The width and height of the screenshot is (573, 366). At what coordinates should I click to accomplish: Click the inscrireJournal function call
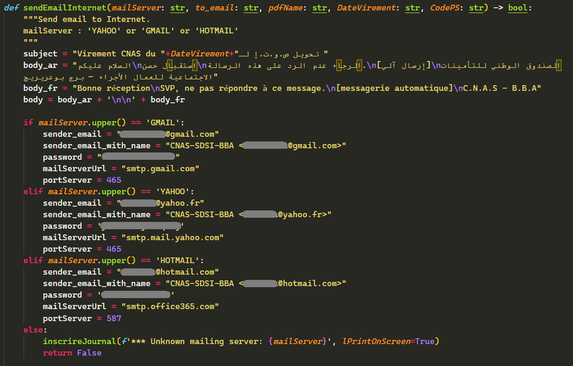click(79, 341)
